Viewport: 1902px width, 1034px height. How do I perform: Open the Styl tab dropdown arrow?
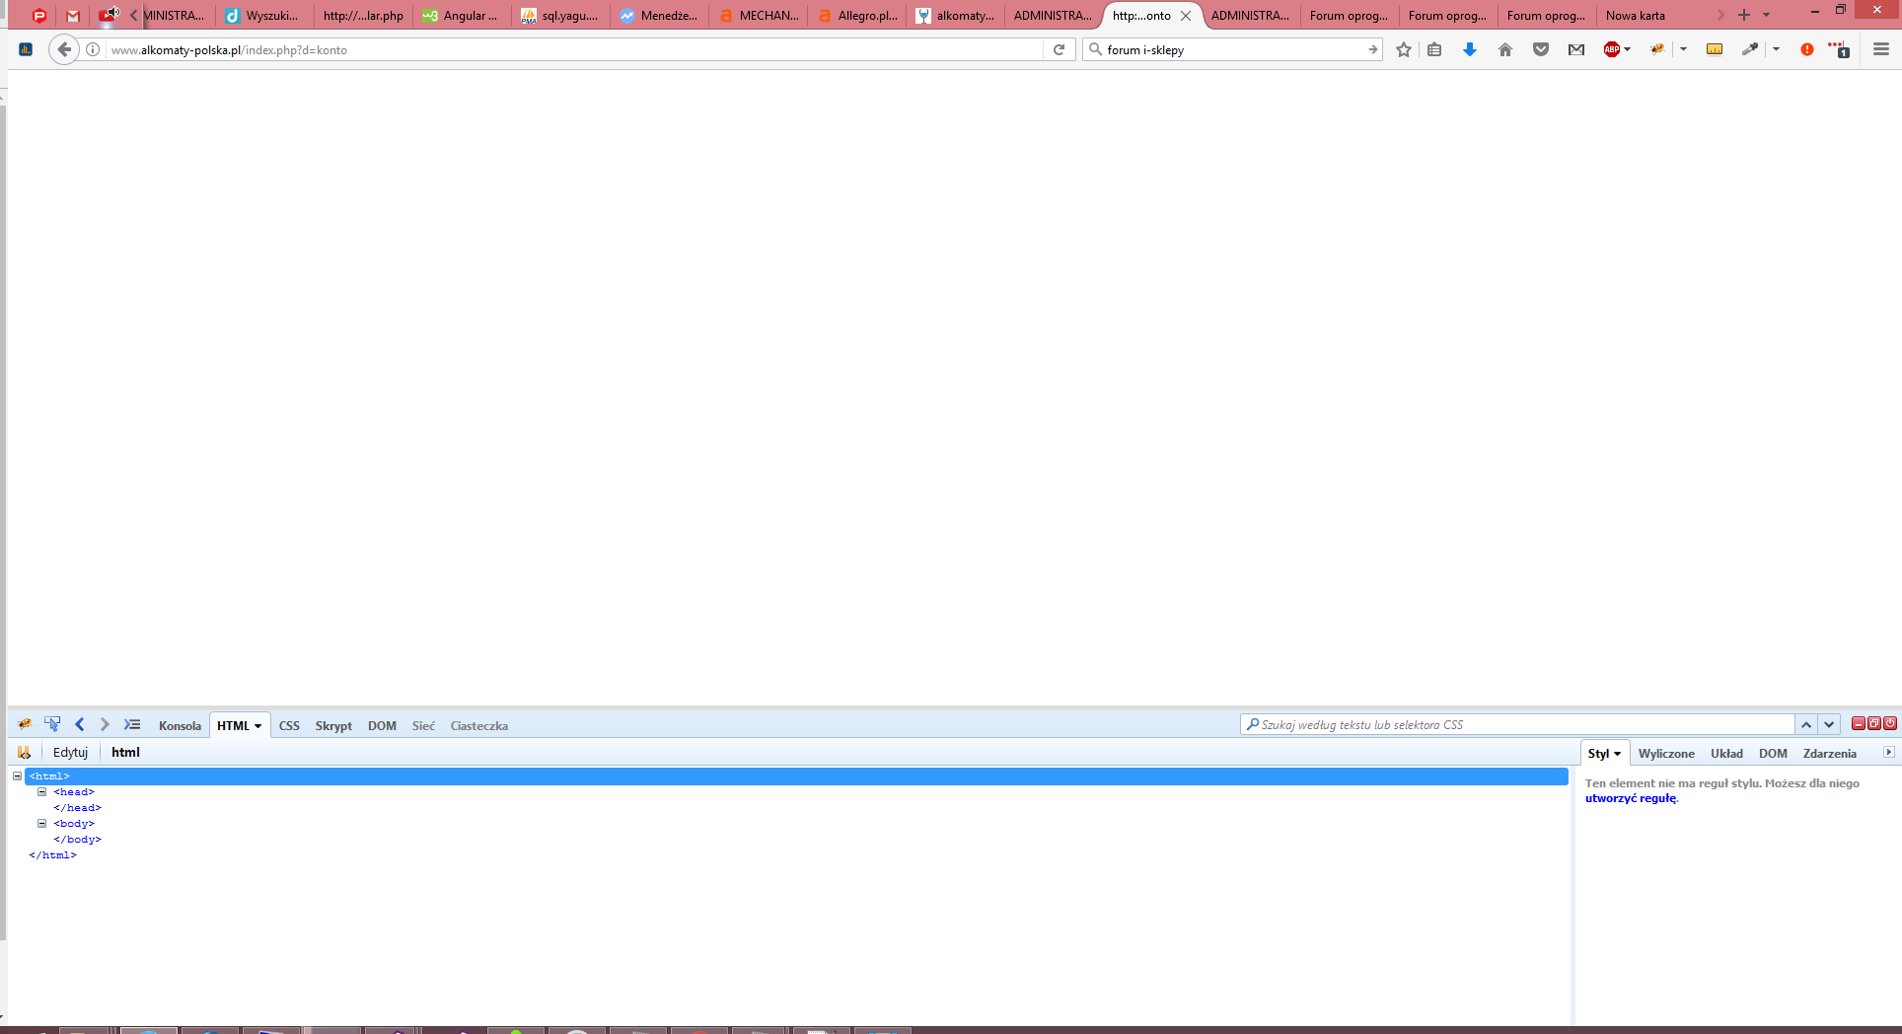coord(1617,754)
